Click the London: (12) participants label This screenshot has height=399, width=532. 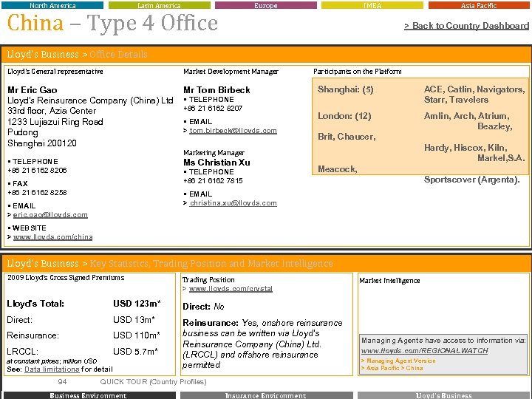tap(344, 116)
